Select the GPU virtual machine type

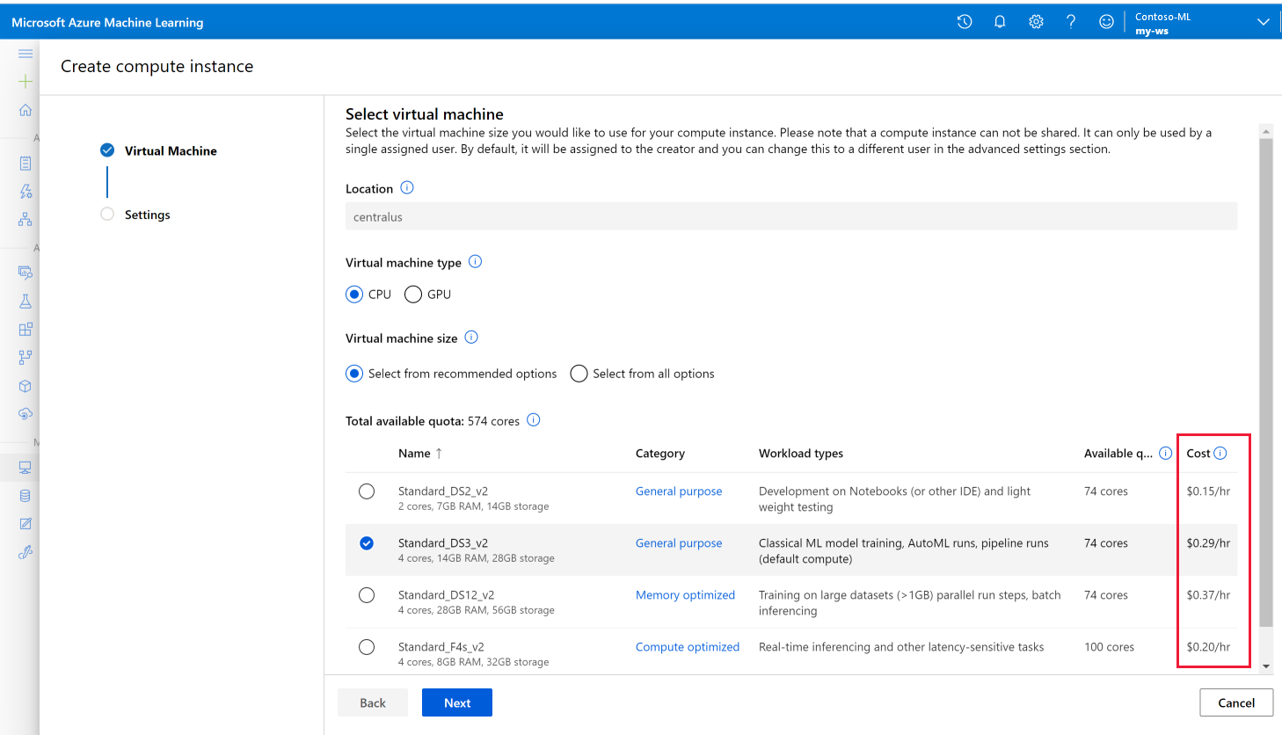(413, 295)
